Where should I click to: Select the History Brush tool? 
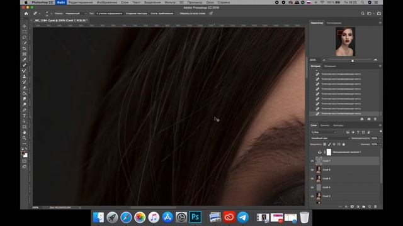point(25,82)
